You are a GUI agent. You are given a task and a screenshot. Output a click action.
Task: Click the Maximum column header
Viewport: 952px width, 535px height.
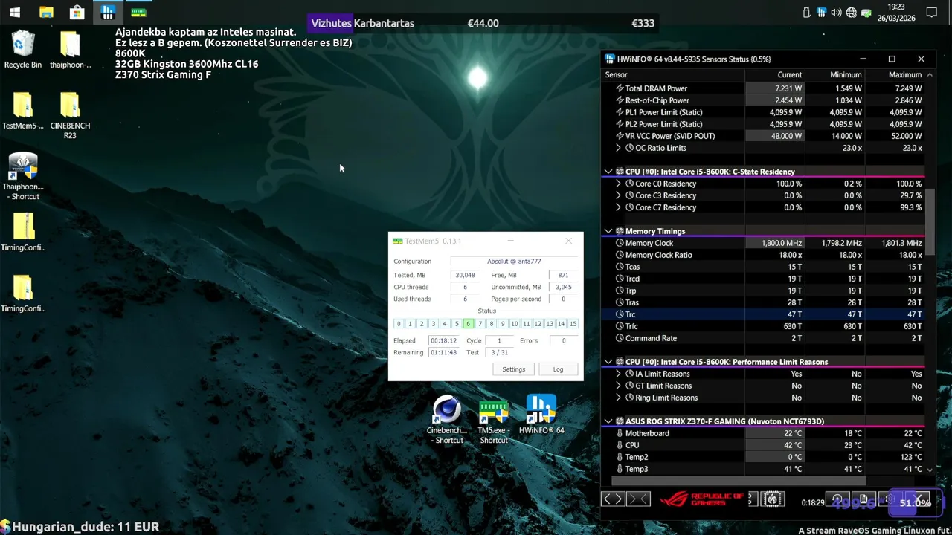click(895, 74)
